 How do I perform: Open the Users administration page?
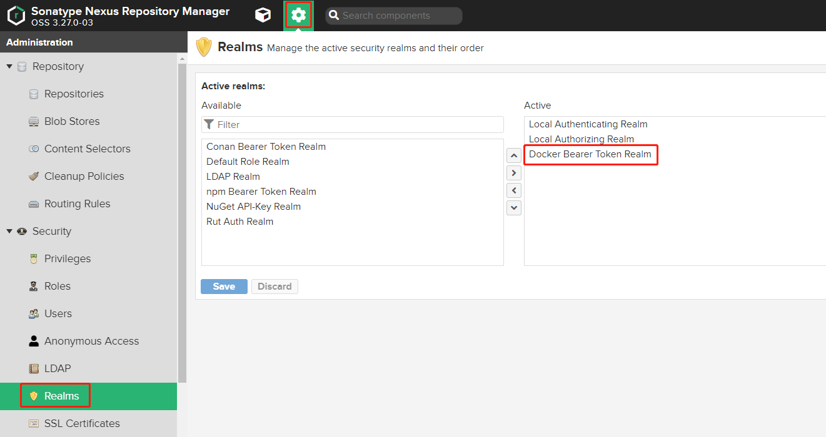(58, 313)
